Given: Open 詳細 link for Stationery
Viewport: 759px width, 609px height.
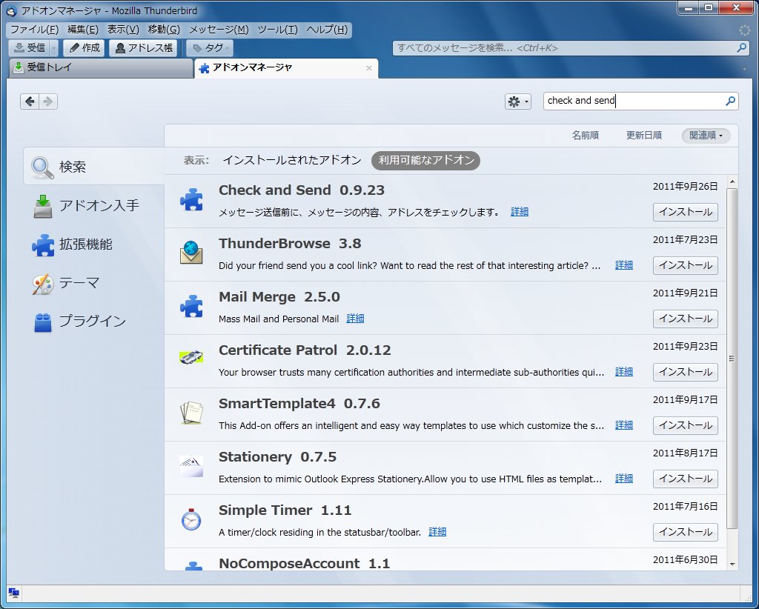Looking at the screenshot, I should click(x=624, y=479).
